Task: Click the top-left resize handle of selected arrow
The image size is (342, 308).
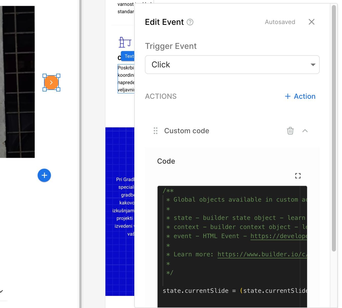Action: point(45,76)
